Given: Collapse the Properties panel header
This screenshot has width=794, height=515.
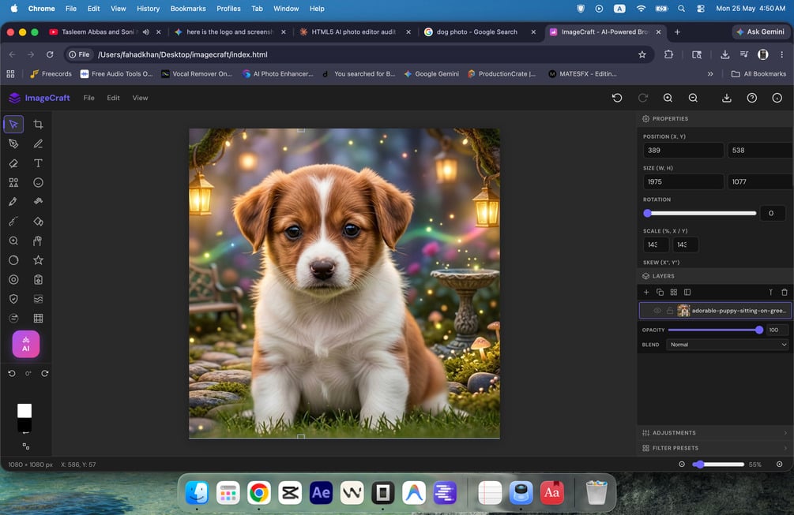Looking at the screenshot, I should coord(715,119).
